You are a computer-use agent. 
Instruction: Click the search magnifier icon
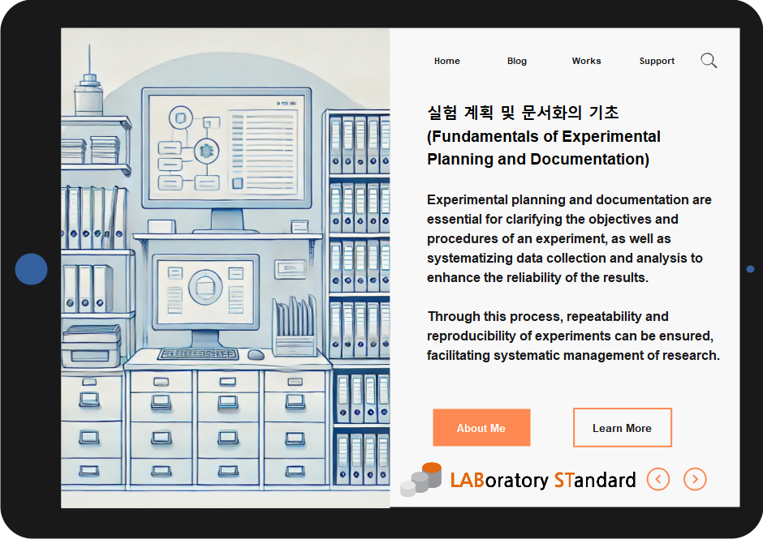pyautogui.click(x=709, y=61)
